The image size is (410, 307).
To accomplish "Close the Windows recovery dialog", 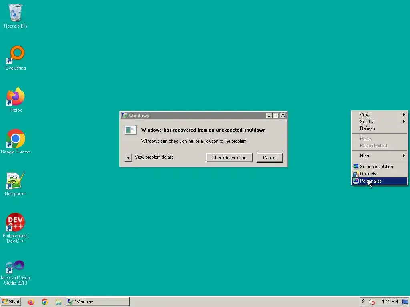I will pyautogui.click(x=283, y=116).
